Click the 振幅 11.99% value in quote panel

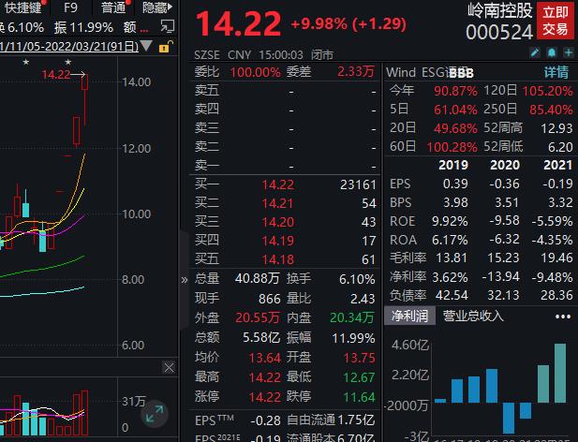click(353, 338)
